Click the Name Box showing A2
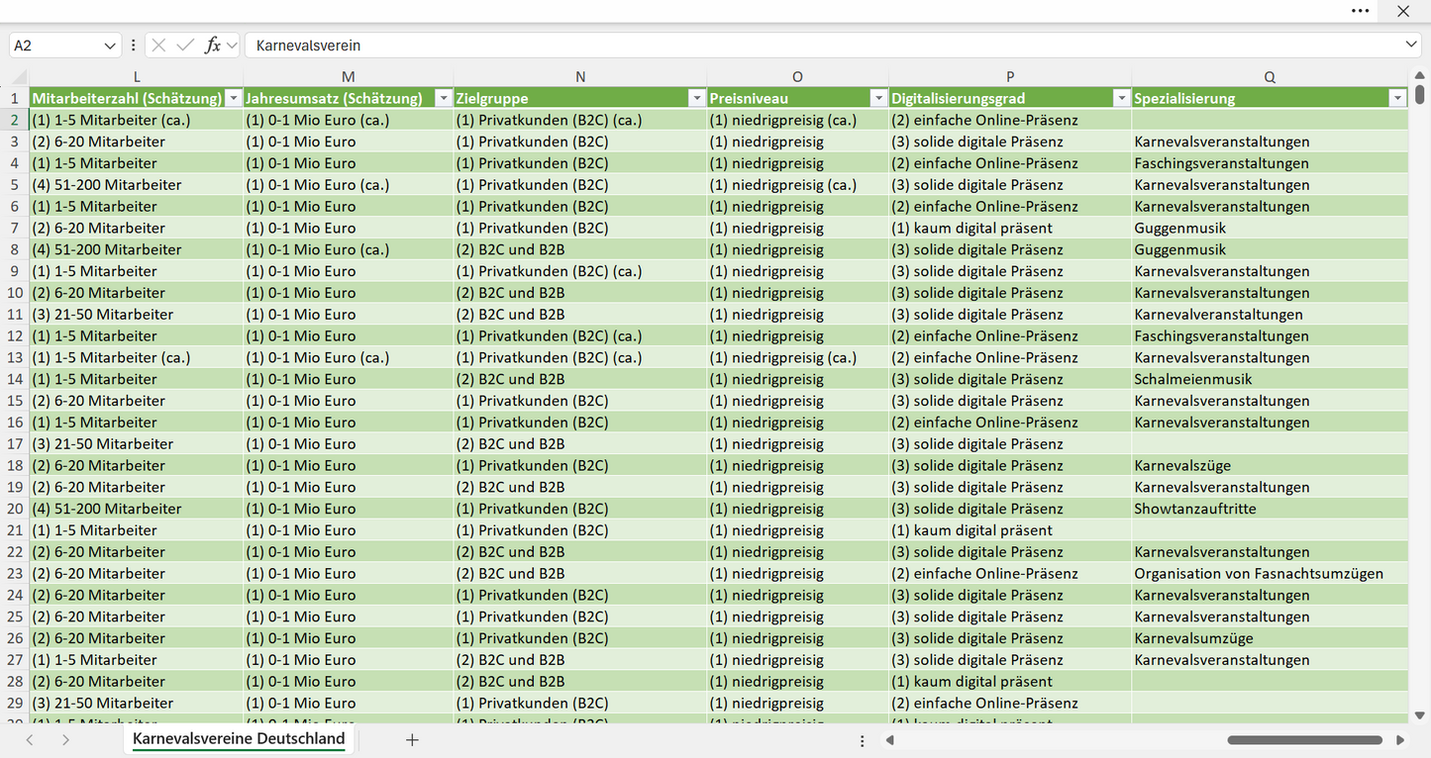Screen dimensions: 1431x758 coord(55,46)
